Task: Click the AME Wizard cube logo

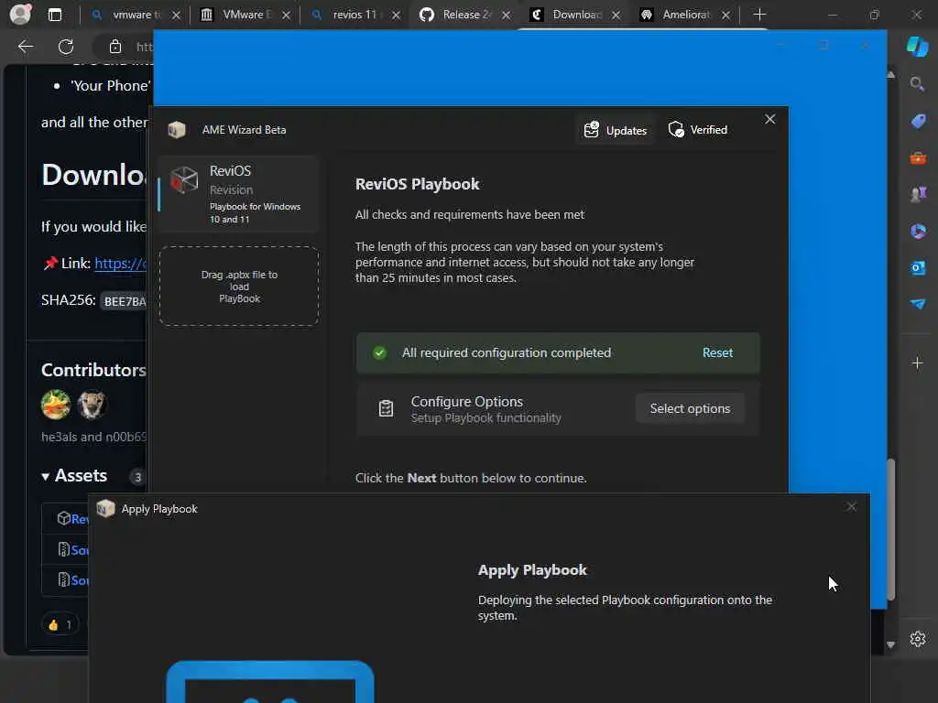Action: pyautogui.click(x=177, y=130)
